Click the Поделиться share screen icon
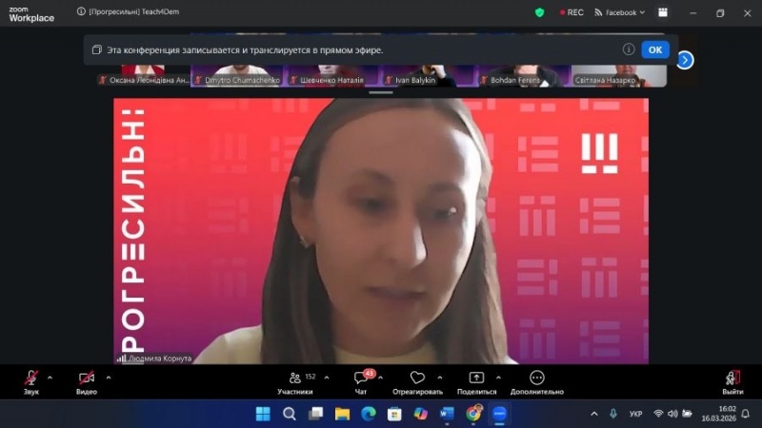The width and height of the screenshot is (762, 428). pyautogui.click(x=476, y=378)
